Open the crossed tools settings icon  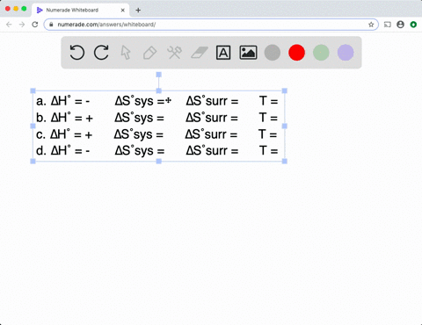point(174,53)
